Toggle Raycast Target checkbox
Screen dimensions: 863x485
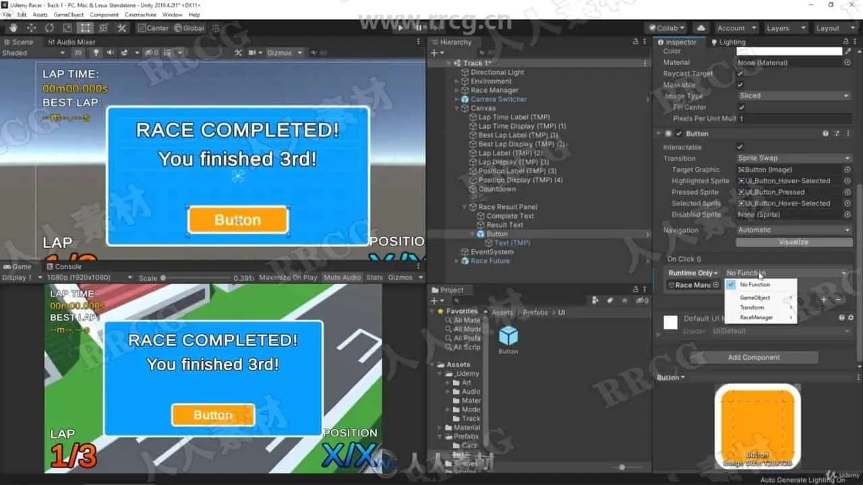pyautogui.click(x=740, y=73)
